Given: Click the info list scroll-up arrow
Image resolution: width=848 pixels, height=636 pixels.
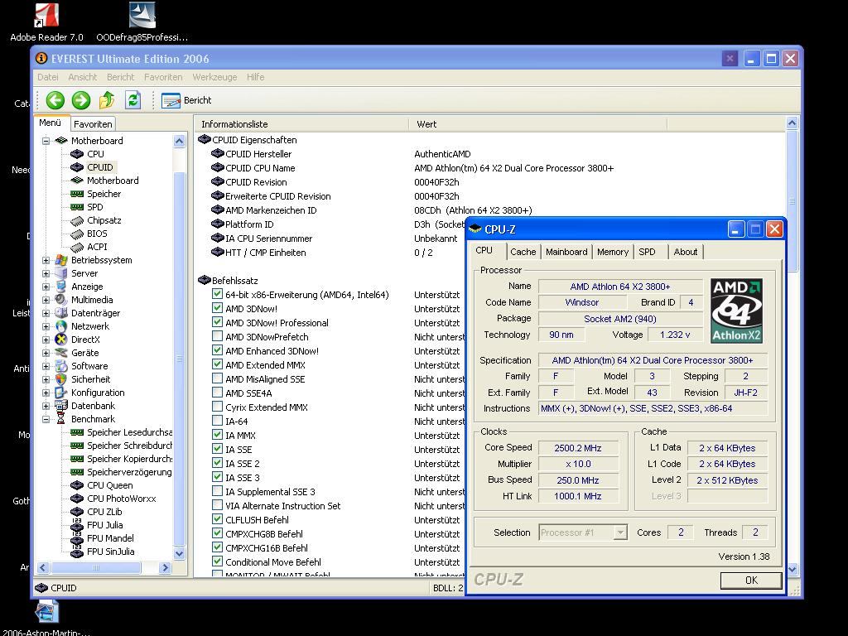Looking at the screenshot, I should [x=792, y=123].
